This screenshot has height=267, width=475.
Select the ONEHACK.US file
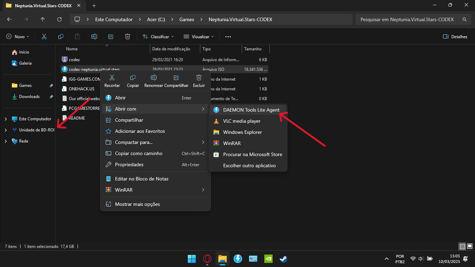[x=81, y=89]
